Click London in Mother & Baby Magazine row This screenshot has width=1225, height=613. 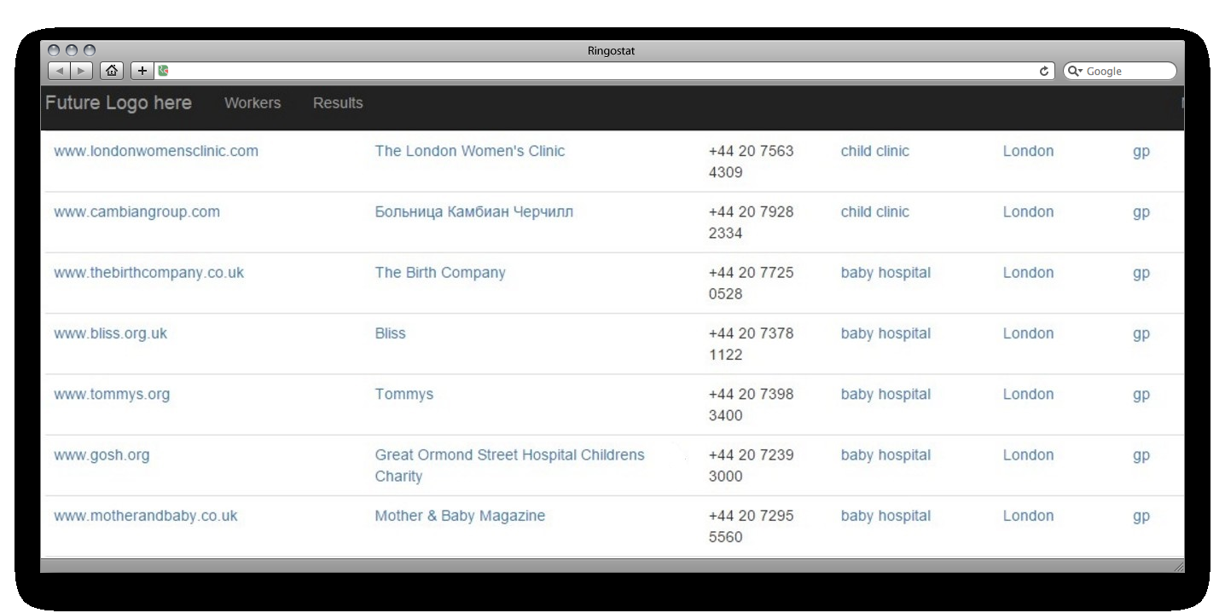click(x=1028, y=516)
